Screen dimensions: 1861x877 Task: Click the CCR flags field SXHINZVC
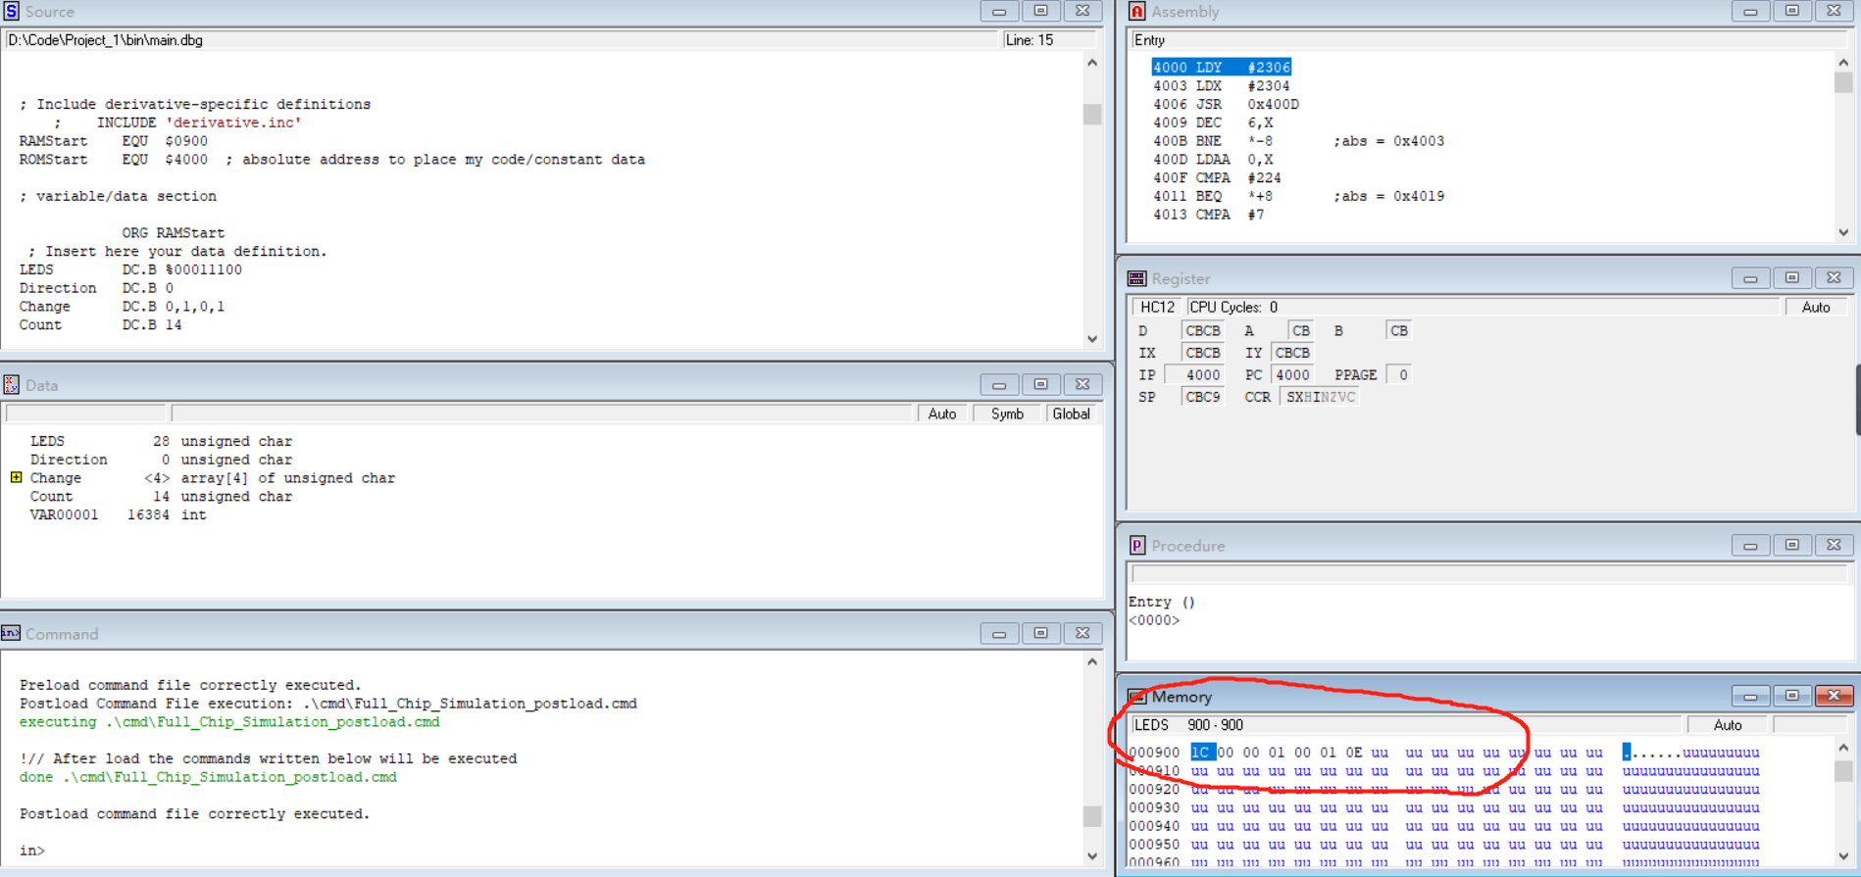1320,397
